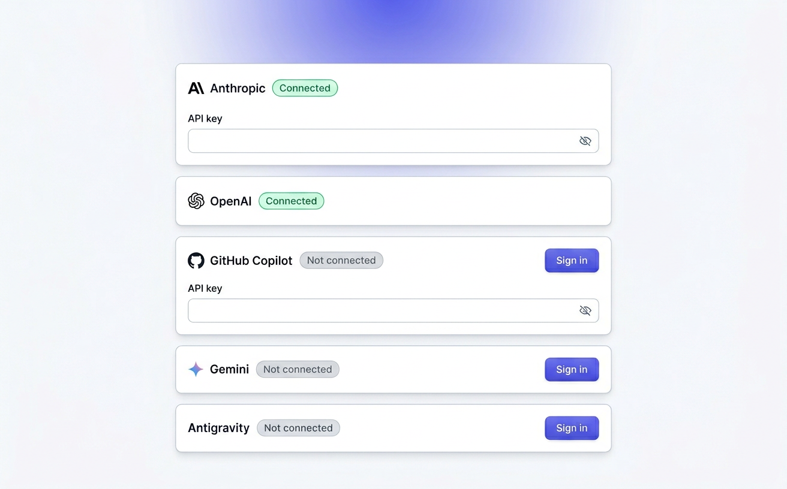Click the Anthropic logo icon
Screen dimensions: 787x489
point(196,87)
